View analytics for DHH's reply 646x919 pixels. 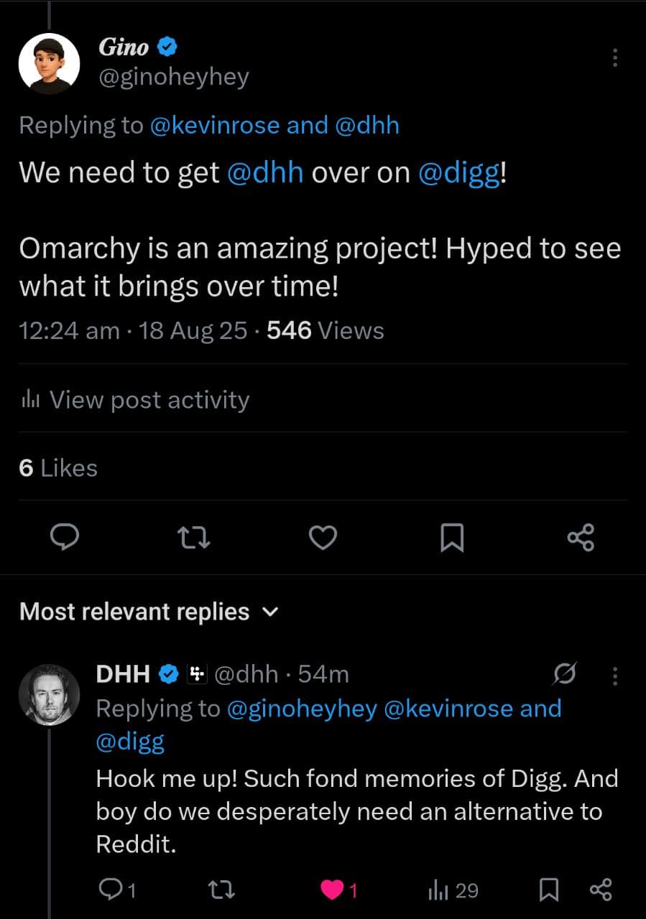(x=453, y=891)
